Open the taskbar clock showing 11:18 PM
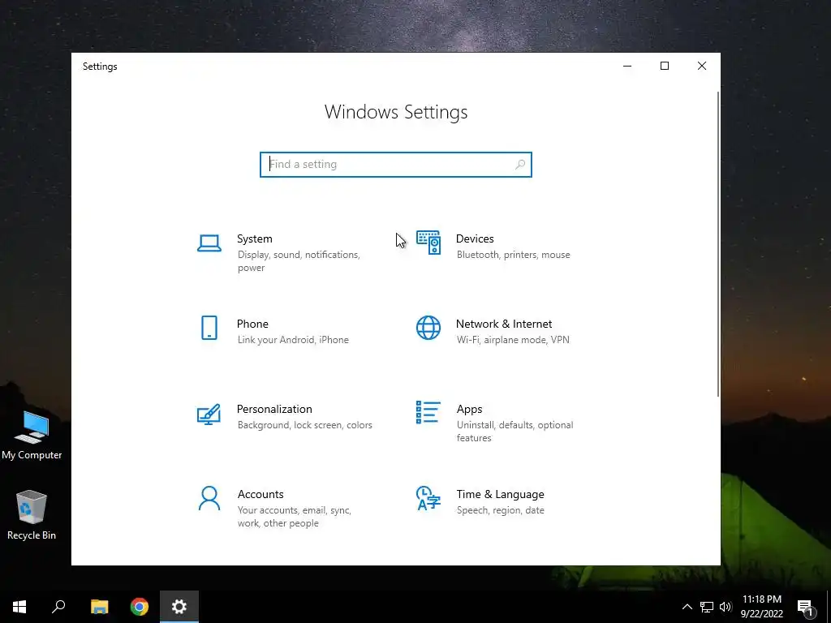 (761, 607)
